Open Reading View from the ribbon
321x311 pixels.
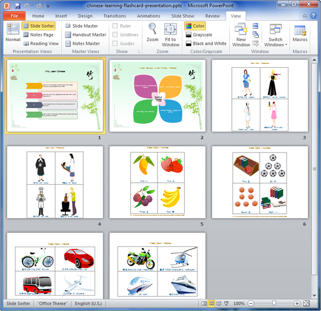[x=41, y=43]
